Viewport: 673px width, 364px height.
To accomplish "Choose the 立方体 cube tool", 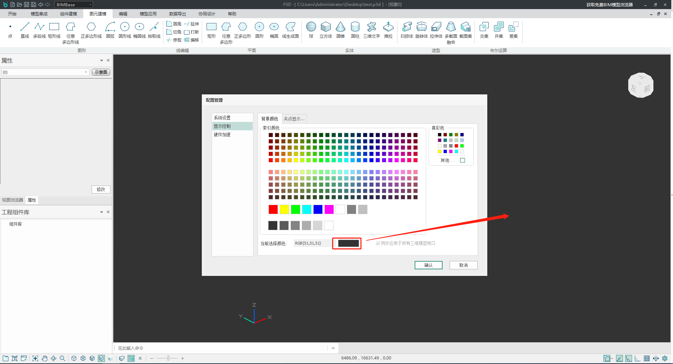I will coord(325,30).
